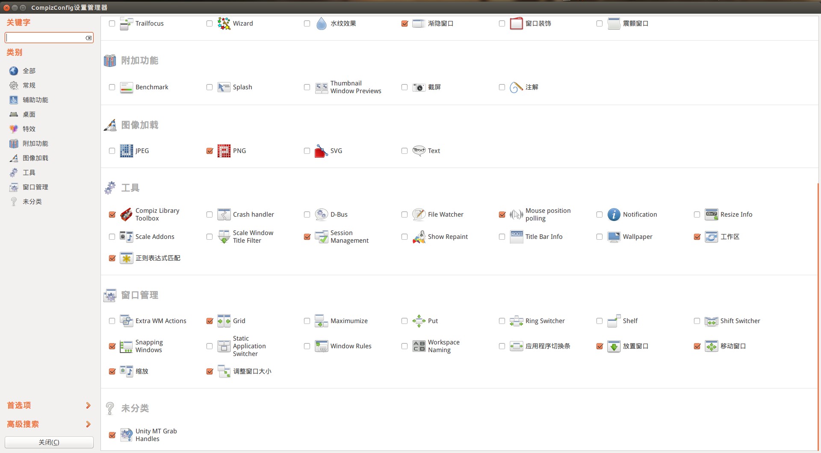Image resolution: width=821 pixels, height=453 pixels.
Task: Select the 全部 (All) category
Action: point(29,71)
